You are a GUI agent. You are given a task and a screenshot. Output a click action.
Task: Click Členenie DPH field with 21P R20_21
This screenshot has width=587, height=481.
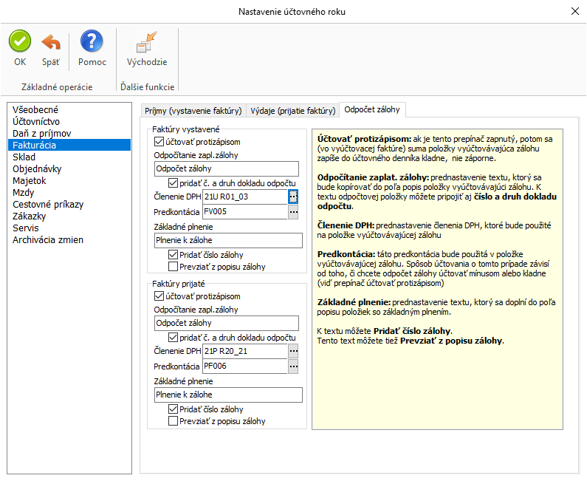tap(245, 351)
